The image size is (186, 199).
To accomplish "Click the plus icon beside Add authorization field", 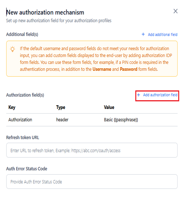I will pyautogui.click(x=139, y=95).
